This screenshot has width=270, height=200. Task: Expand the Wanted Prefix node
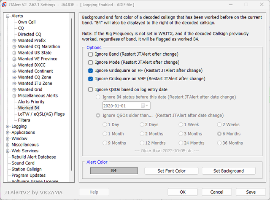pyautogui.click(x=14, y=41)
